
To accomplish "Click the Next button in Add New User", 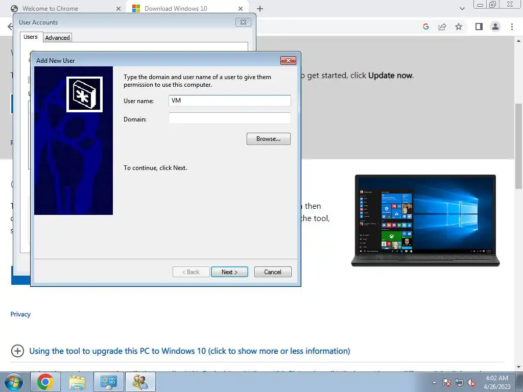I will coord(229,272).
